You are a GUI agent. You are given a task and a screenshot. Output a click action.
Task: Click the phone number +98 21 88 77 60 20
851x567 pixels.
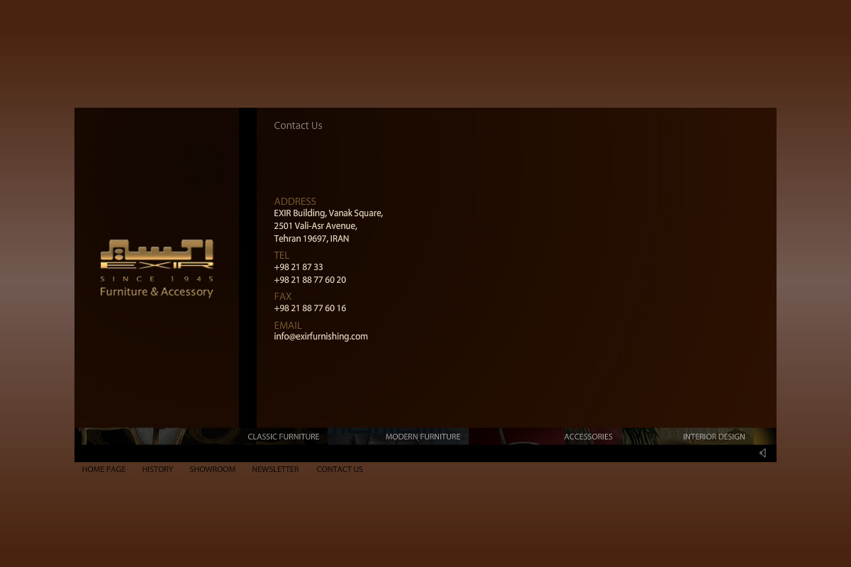pyautogui.click(x=310, y=280)
